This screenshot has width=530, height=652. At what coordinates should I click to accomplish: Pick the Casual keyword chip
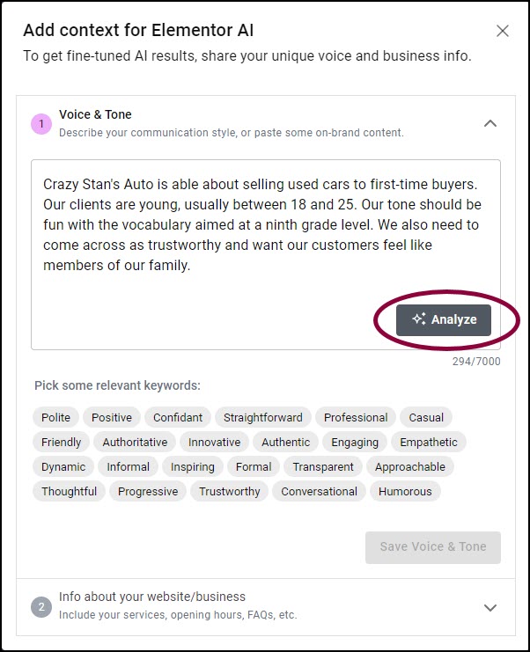[x=426, y=417]
